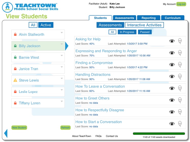This screenshot has height=142, width=190.
Task: Filter assessments by Passed
Action: click(x=145, y=32)
